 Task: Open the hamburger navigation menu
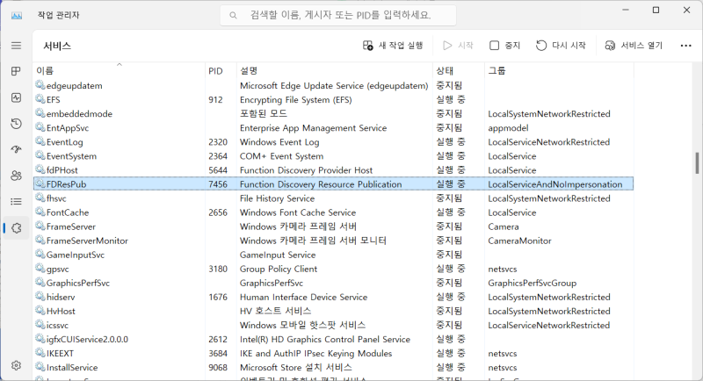point(16,46)
